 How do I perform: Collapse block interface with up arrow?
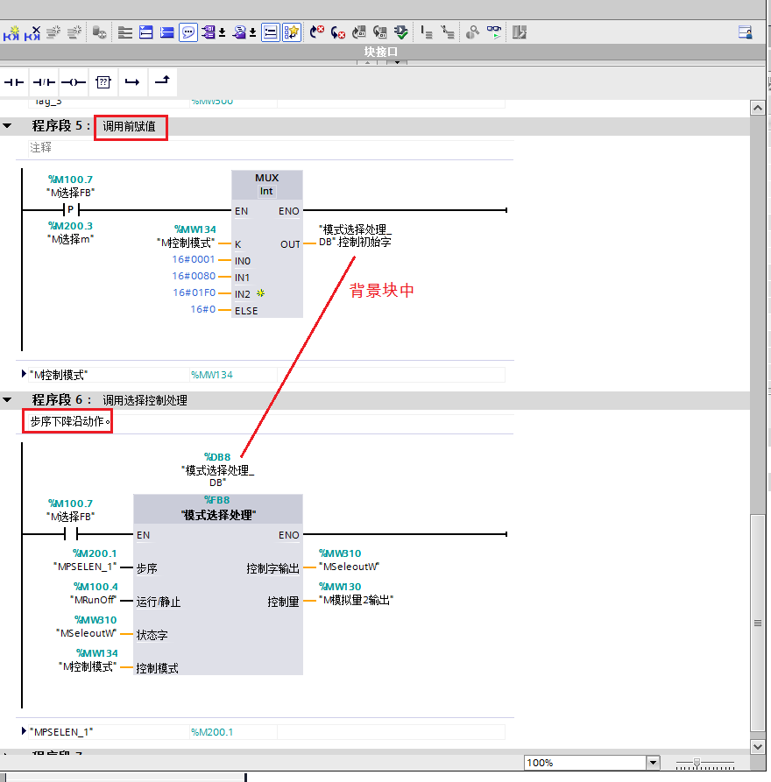click(x=367, y=63)
